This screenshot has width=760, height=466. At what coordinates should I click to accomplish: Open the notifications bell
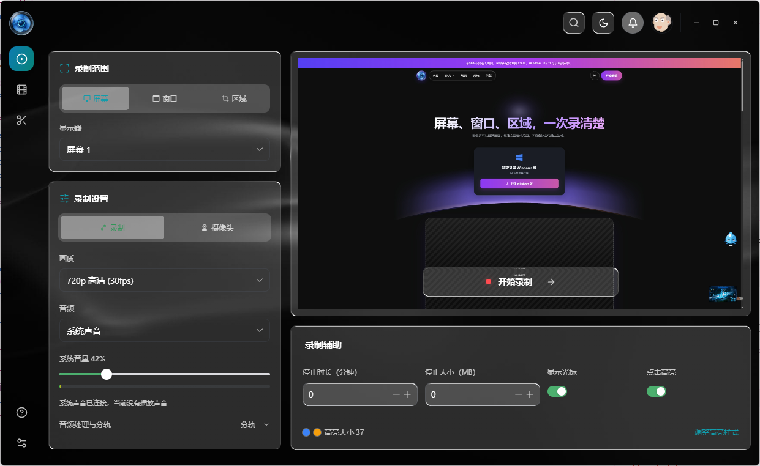(x=633, y=23)
